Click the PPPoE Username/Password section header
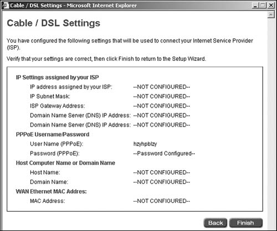277x231 pixels. pos(53,134)
